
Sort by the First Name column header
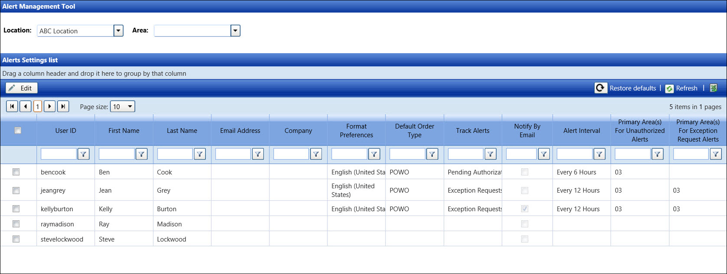click(x=124, y=131)
